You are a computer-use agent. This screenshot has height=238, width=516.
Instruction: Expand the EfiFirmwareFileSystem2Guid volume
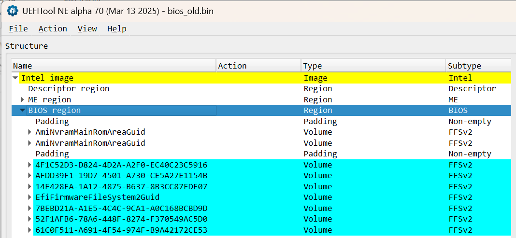click(30, 197)
